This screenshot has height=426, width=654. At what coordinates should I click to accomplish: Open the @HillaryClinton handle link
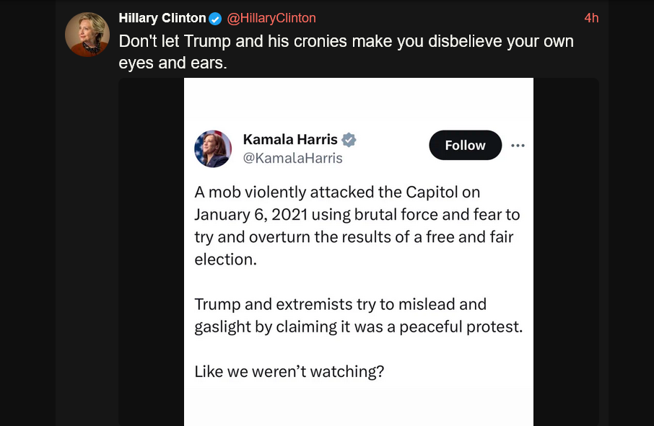272,18
